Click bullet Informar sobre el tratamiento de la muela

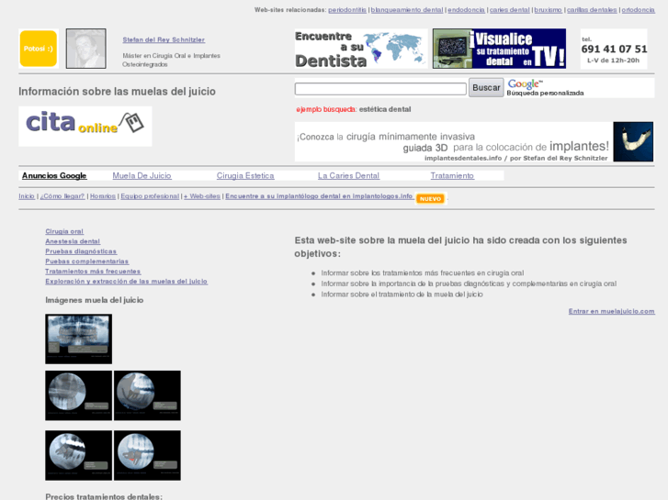[x=402, y=294]
